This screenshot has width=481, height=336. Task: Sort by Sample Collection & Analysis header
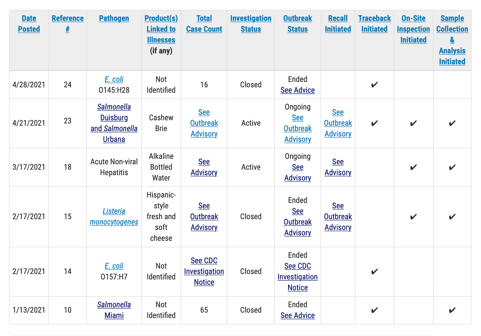coord(452,40)
